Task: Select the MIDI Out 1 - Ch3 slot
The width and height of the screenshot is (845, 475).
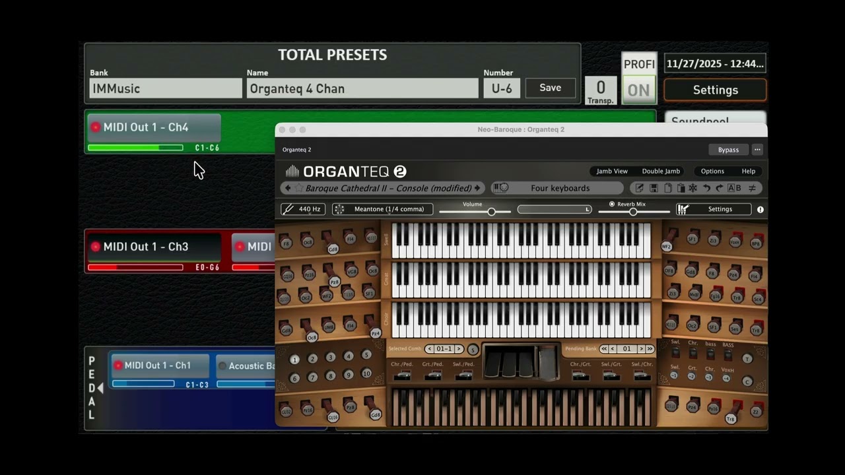Action: [154, 247]
